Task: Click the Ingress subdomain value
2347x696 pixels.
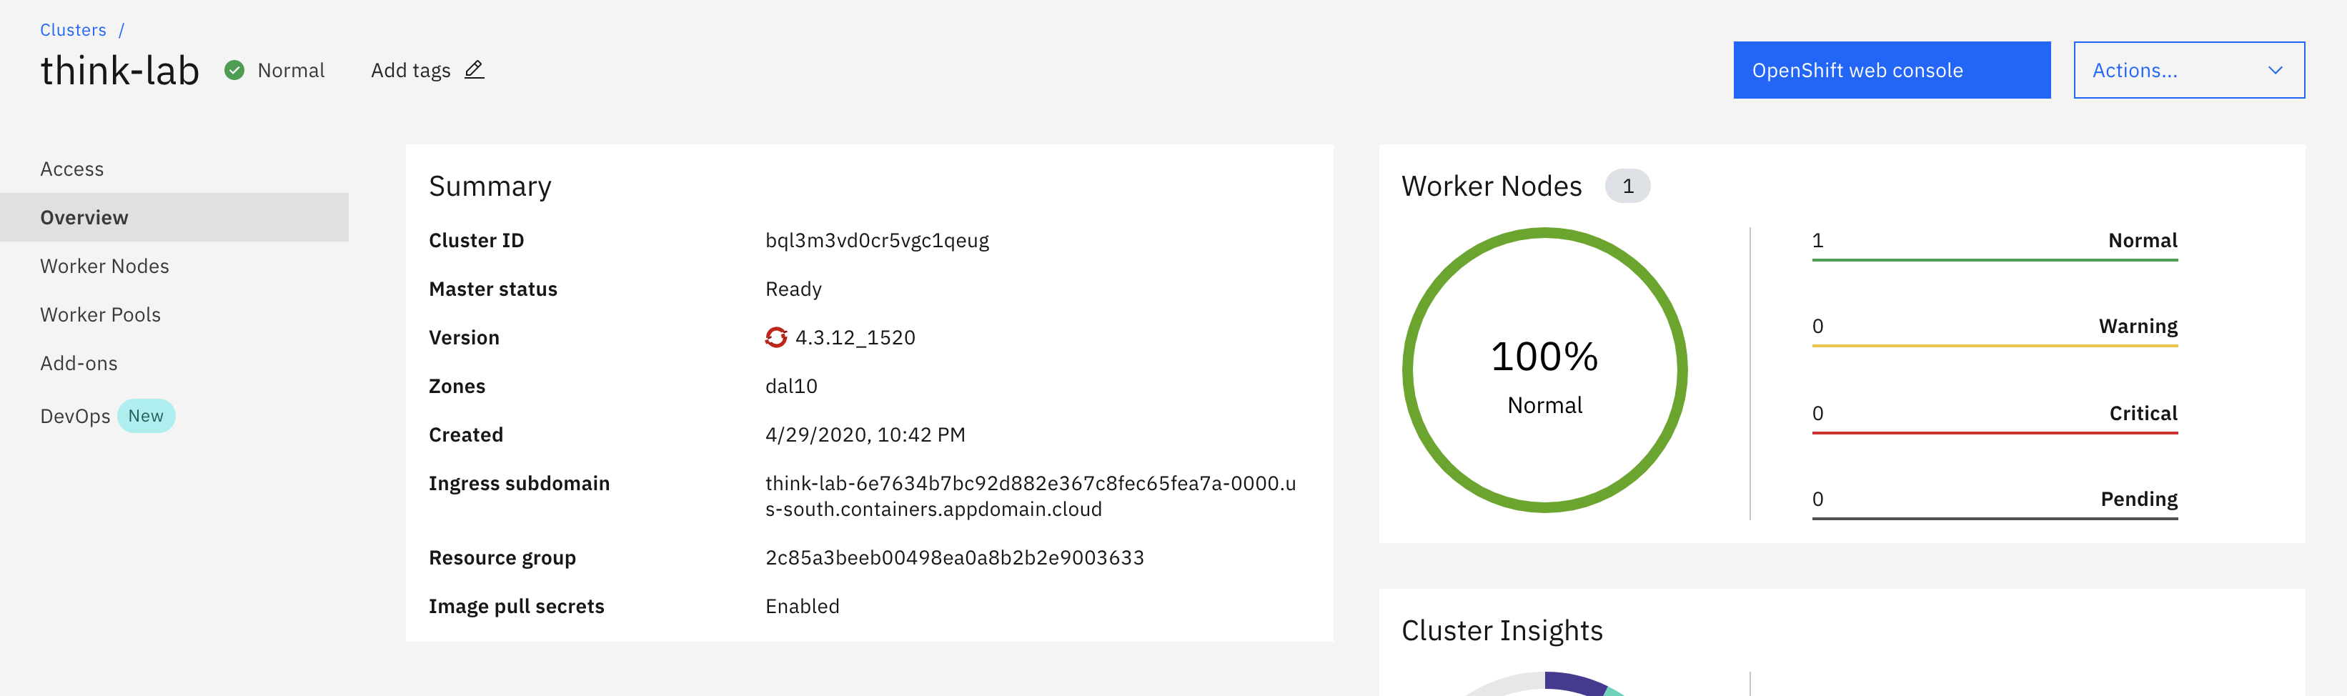Action: click(1031, 496)
